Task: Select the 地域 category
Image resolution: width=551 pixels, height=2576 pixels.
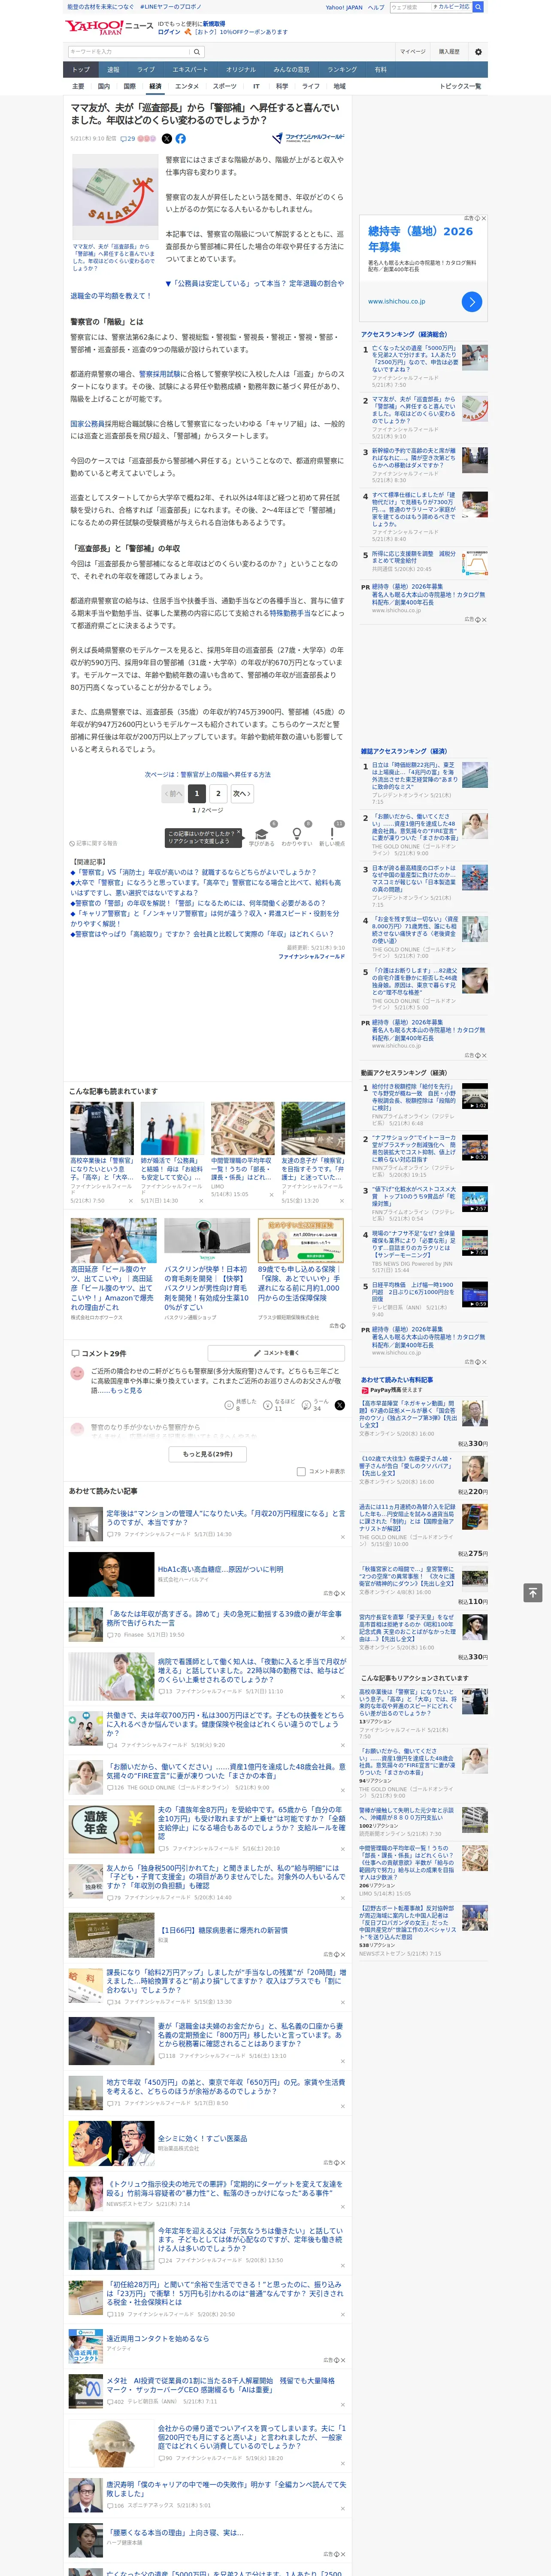Action: pos(340,86)
